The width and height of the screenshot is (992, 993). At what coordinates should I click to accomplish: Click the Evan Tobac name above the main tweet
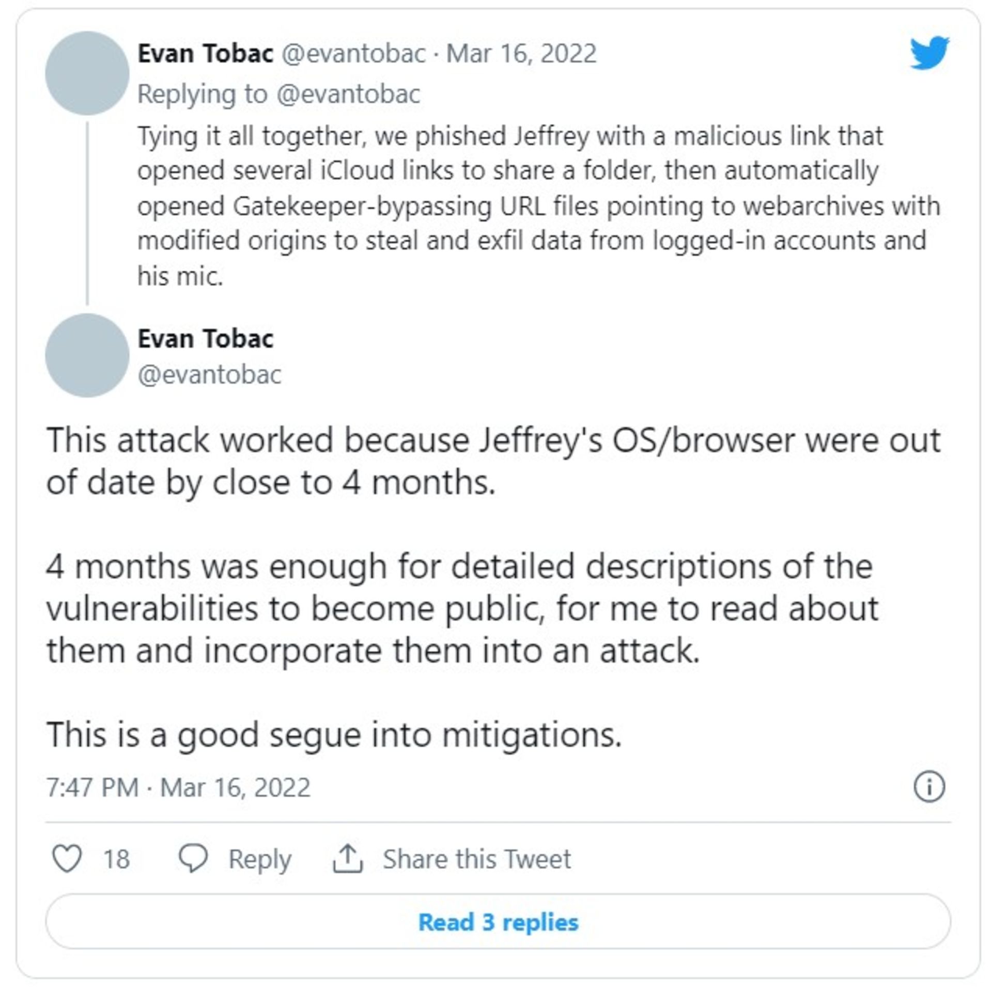click(205, 339)
